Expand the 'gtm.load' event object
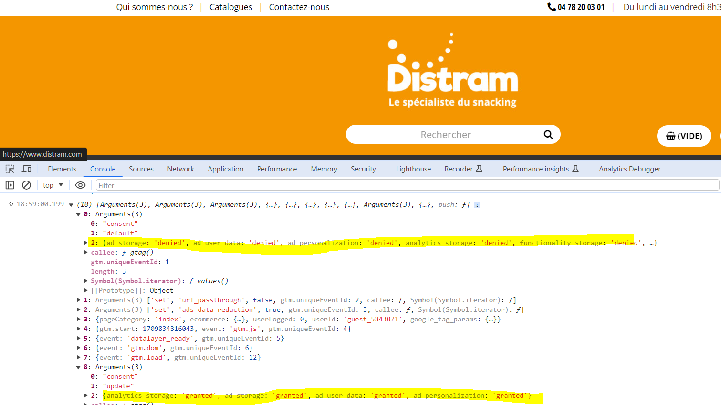Image resolution: width=721 pixels, height=405 pixels. pos(79,358)
